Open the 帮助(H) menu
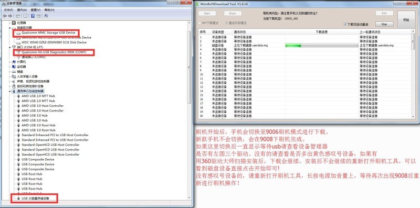420x208 pixels. pos(49,10)
